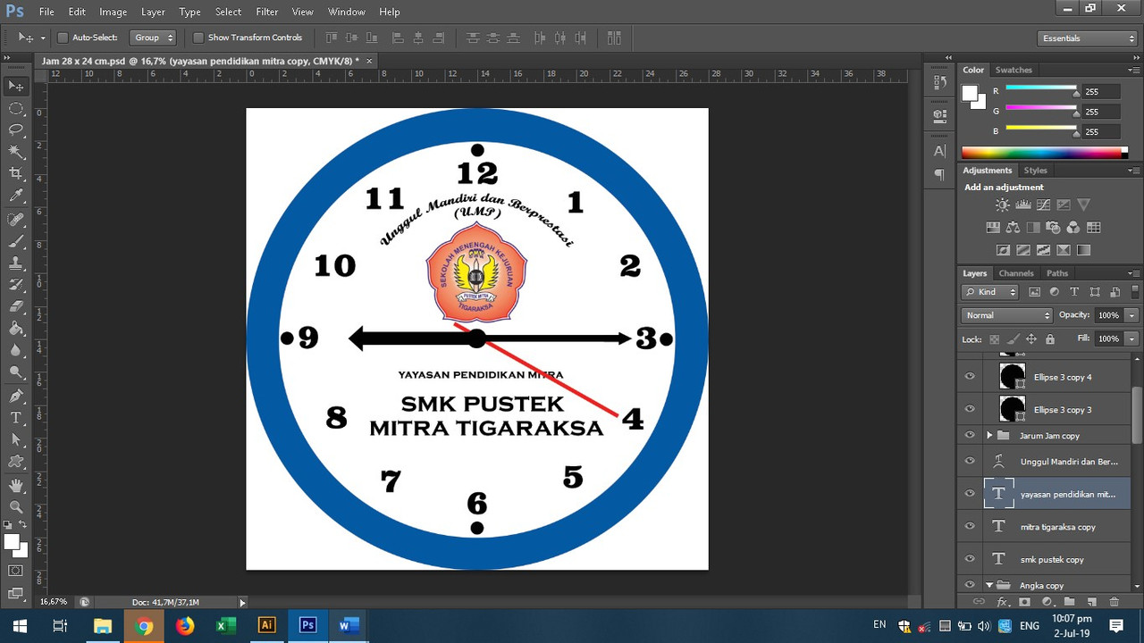Select the mitra tigaraksa copy layer

pyautogui.click(x=1057, y=527)
